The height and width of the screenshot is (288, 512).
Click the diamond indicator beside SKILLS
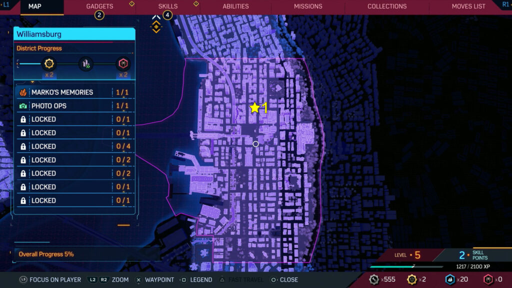click(x=196, y=3)
